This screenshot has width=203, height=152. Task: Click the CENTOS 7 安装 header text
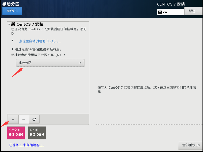point(171,4)
